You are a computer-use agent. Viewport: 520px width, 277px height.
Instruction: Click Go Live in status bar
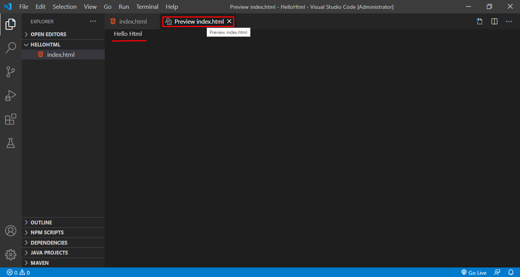pyautogui.click(x=474, y=272)
